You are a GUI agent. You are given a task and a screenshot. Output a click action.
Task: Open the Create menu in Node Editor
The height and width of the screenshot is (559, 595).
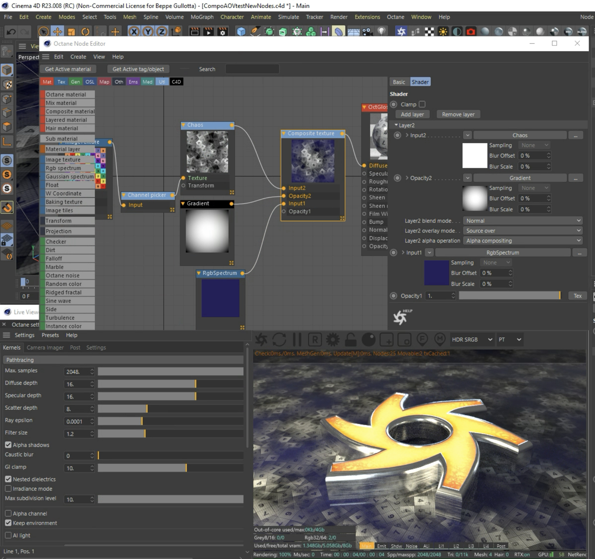click(x=78, y=57)
